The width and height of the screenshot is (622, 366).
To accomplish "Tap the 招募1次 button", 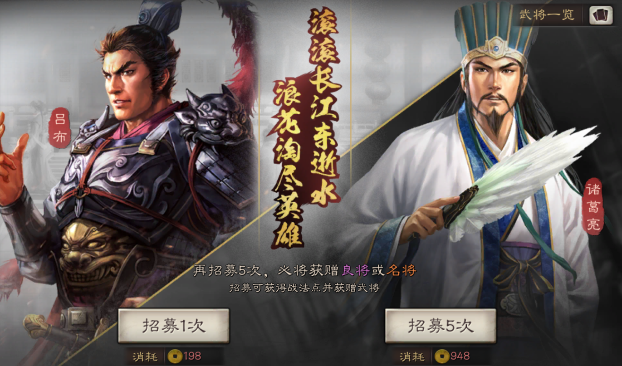I will [x=174, y=326].
